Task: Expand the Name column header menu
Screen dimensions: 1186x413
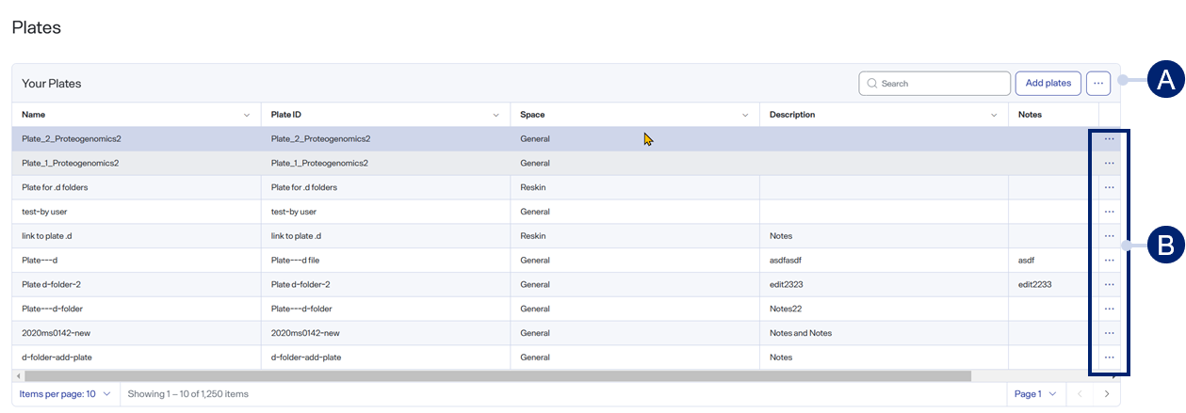Action: point(247,115)
